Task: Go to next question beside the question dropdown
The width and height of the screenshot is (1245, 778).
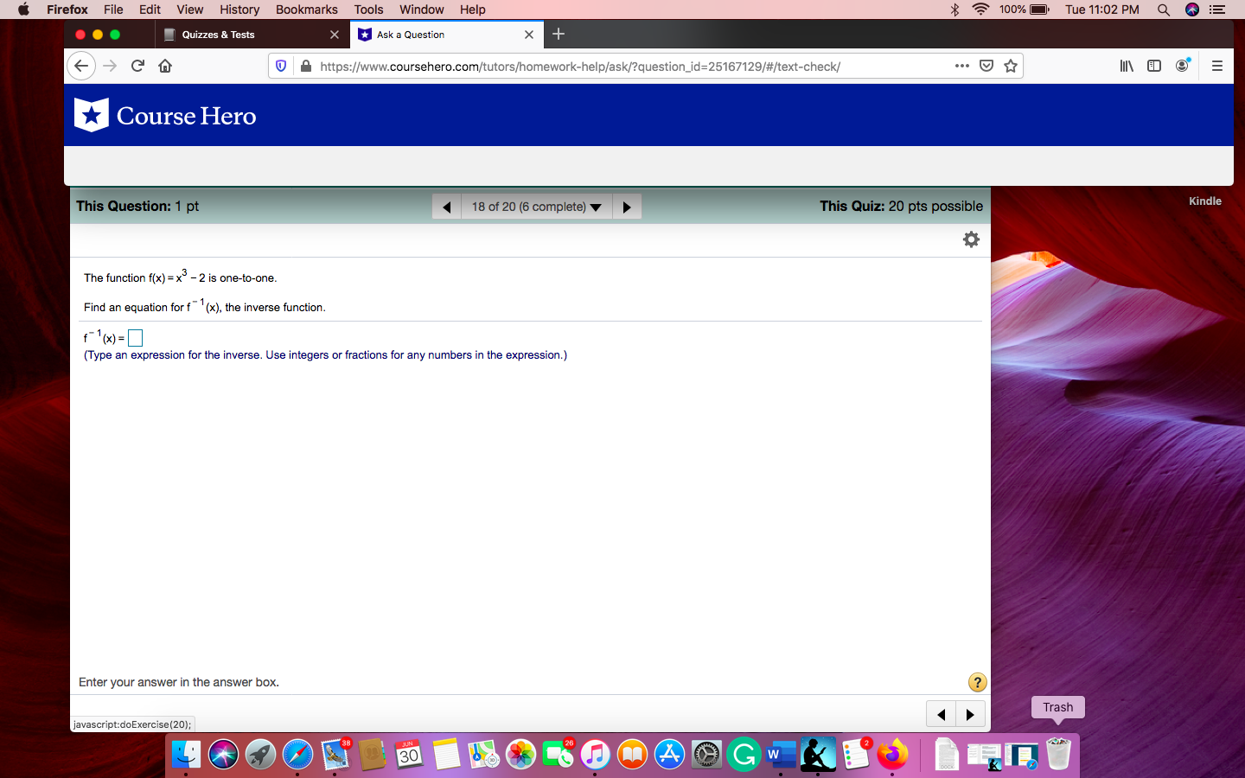Action: point(627,207)
